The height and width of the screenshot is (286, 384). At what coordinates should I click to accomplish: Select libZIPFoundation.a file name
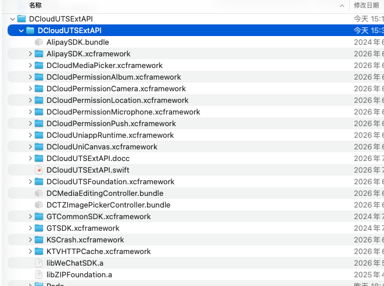click(79, 275)
